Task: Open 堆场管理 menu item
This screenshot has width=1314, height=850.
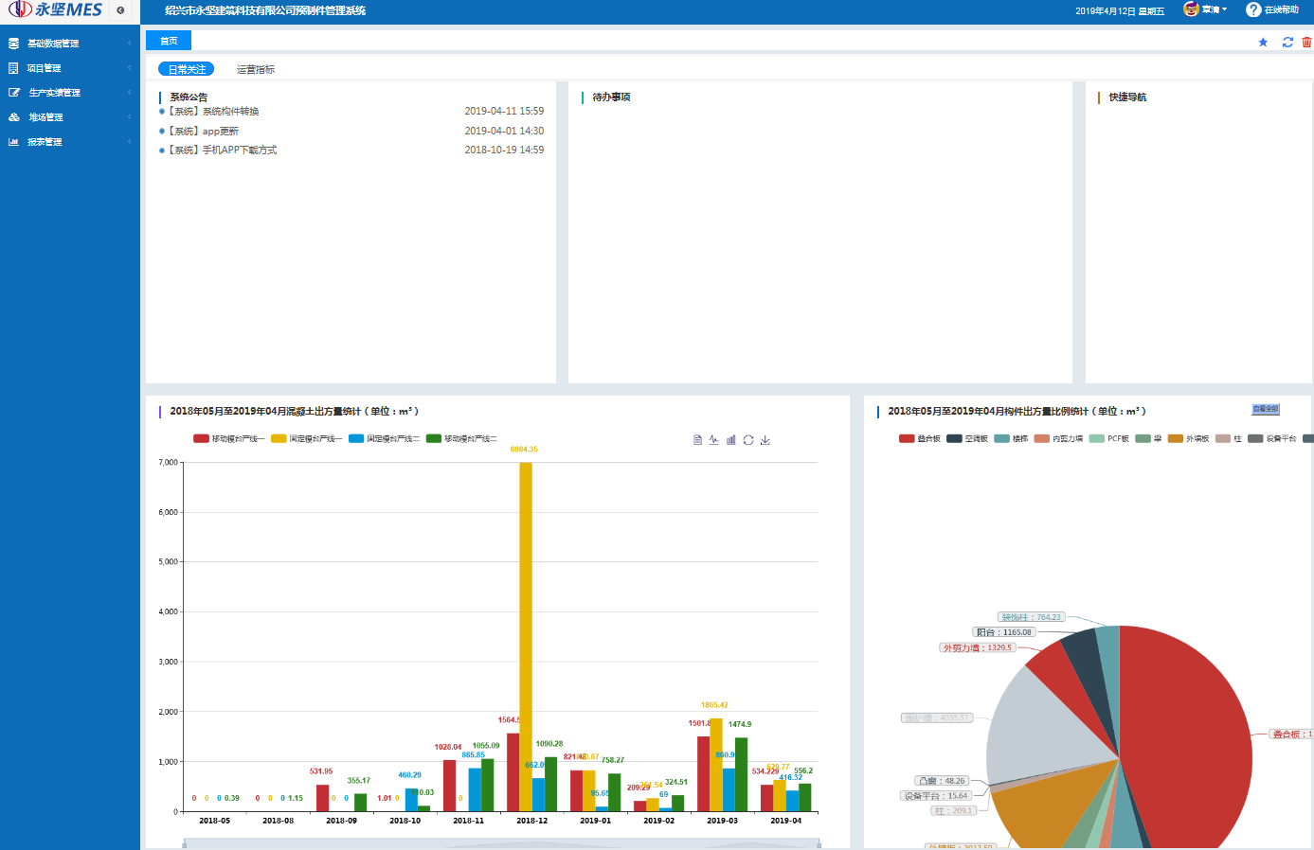Action: (70, 117)
